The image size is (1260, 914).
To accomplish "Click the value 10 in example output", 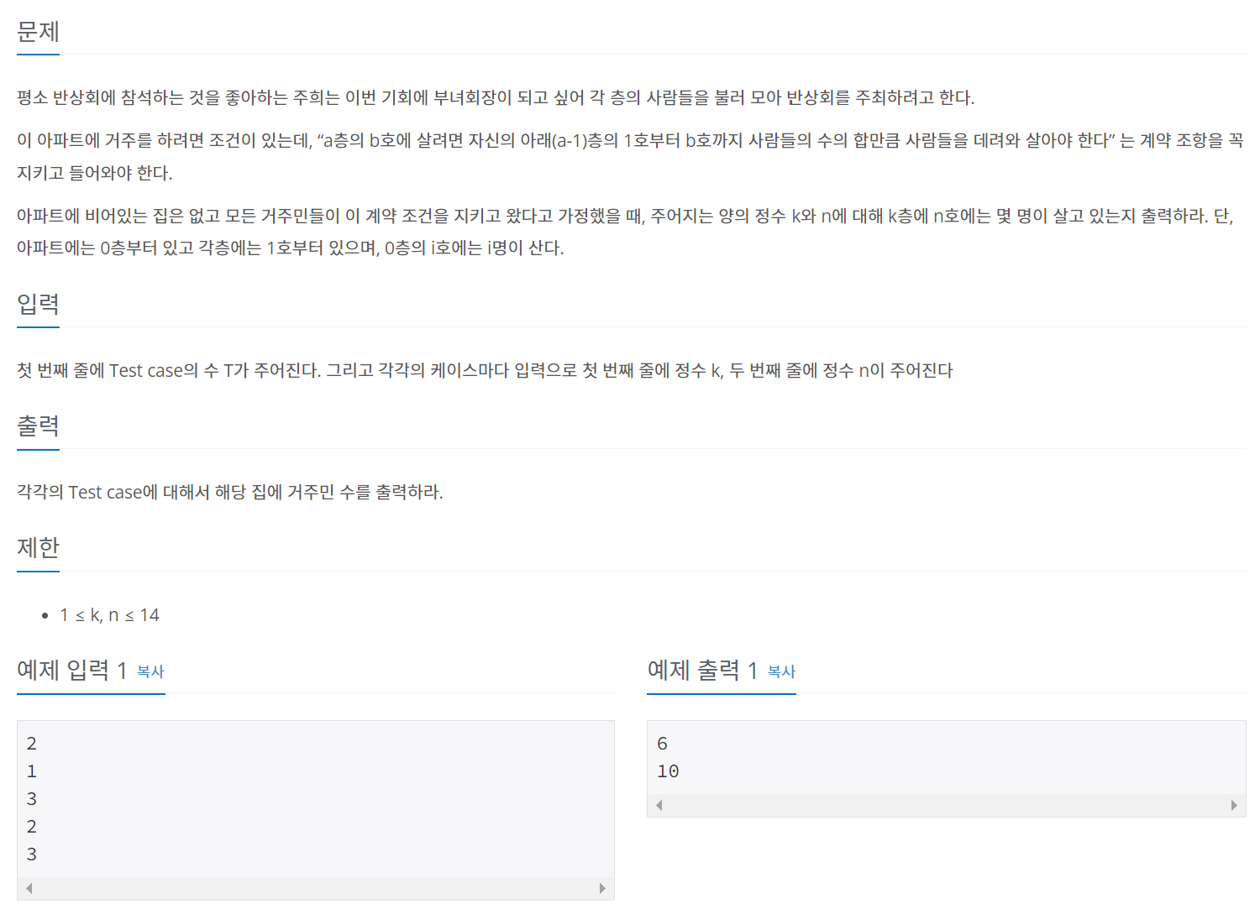I will pyautogui.click(x=668, y=771).
